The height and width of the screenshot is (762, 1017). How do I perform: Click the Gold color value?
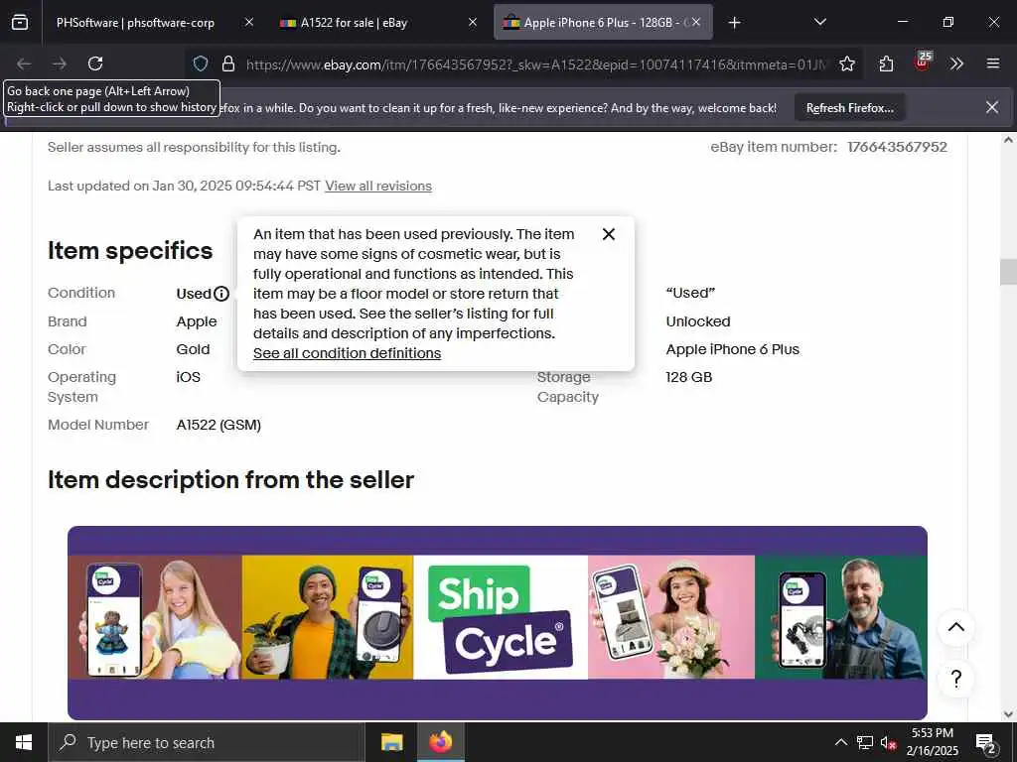click(193, 349)
